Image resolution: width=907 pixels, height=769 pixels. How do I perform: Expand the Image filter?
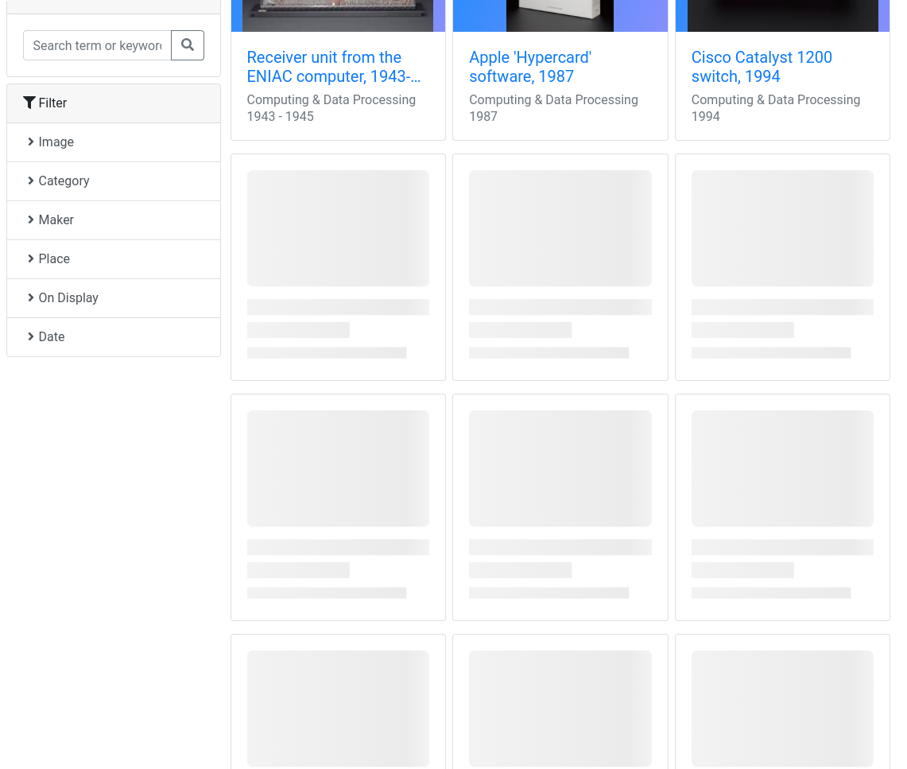click(114, 142)
